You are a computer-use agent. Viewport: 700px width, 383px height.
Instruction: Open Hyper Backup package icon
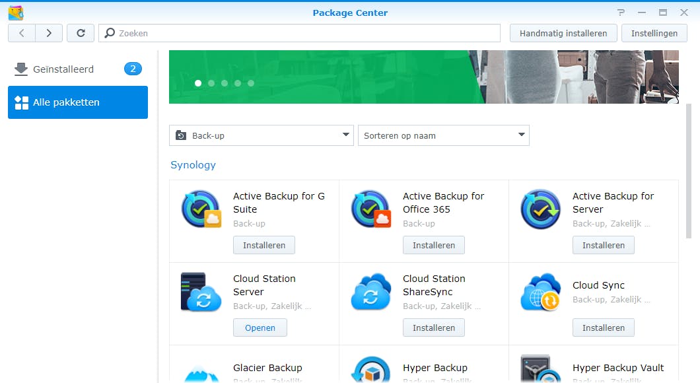pos(370,369)
